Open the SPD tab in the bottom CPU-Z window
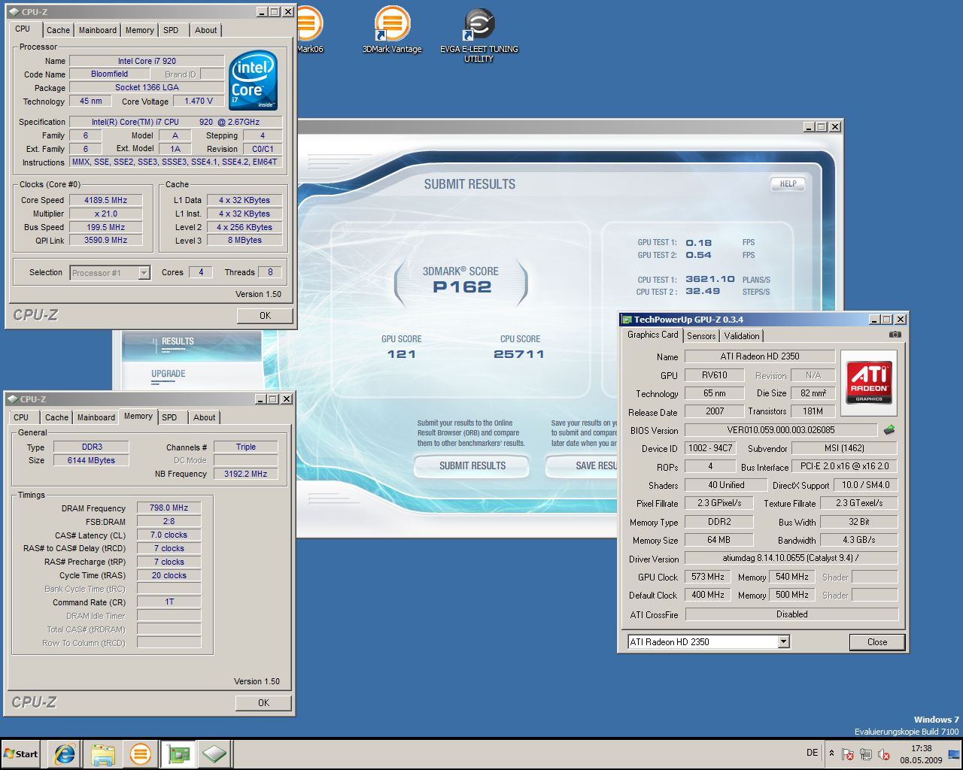Image resolution: width=963 pixels, height=770 pixels. [x=169, y=417]
